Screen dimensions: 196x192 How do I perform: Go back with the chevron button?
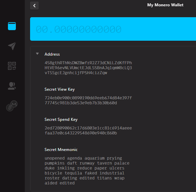point(34,6)
